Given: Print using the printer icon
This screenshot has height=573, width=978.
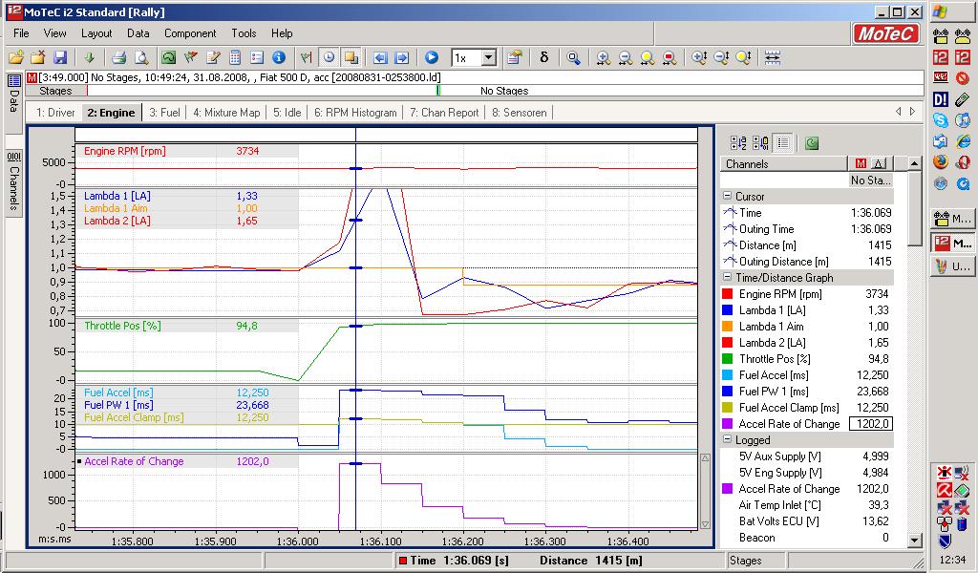Looking at the screenshot, I should [x=118, y=58].
